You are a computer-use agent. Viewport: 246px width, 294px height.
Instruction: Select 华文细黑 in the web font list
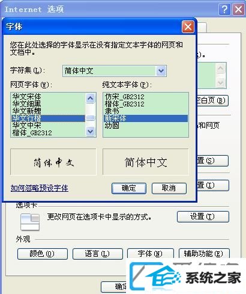tap(26, 104)
